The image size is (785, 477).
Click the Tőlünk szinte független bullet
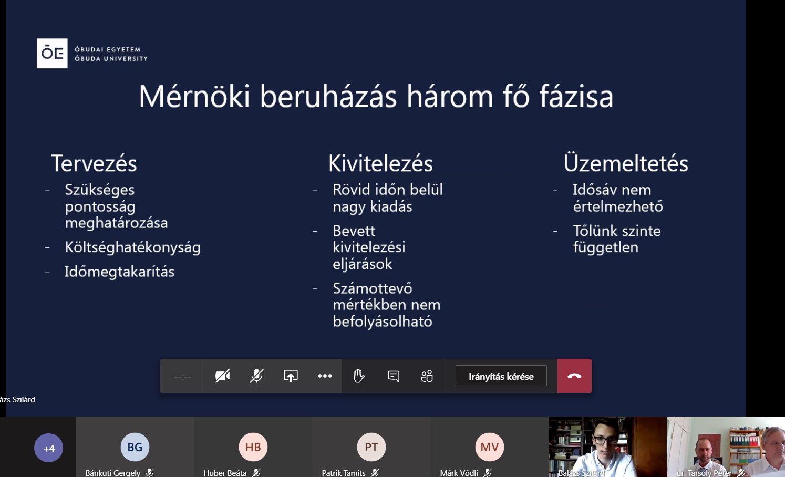click(x=617, y=239)
